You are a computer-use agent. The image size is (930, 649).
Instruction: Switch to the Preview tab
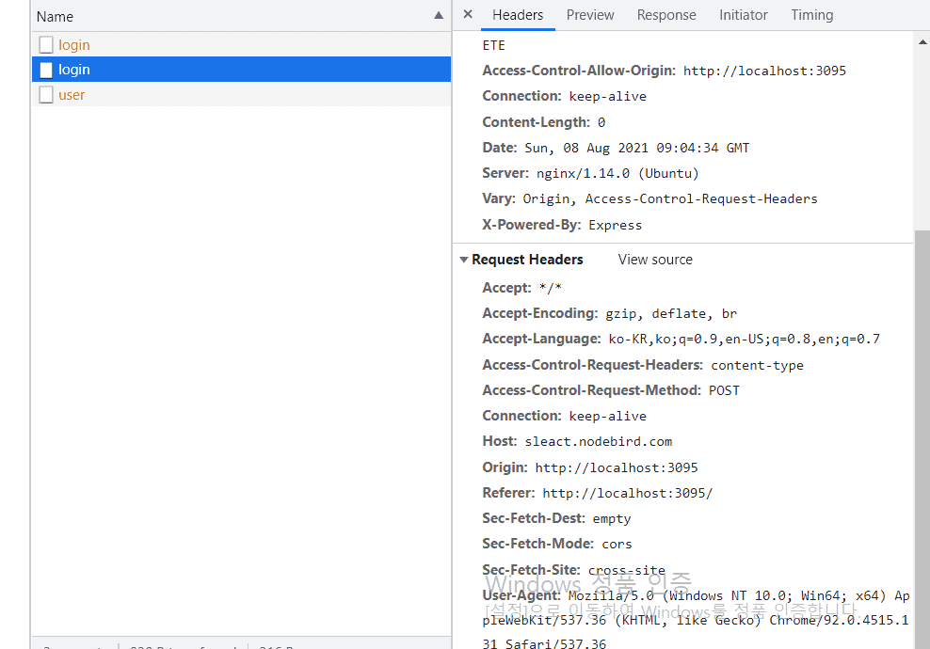coord(590,15)
